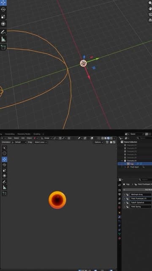
Task: Switch to solid viewport shading
Action: [x=106, y=138]
